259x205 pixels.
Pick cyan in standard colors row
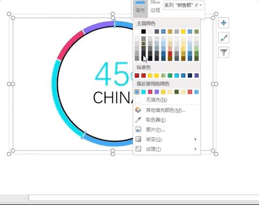click(x=176, y=75)
